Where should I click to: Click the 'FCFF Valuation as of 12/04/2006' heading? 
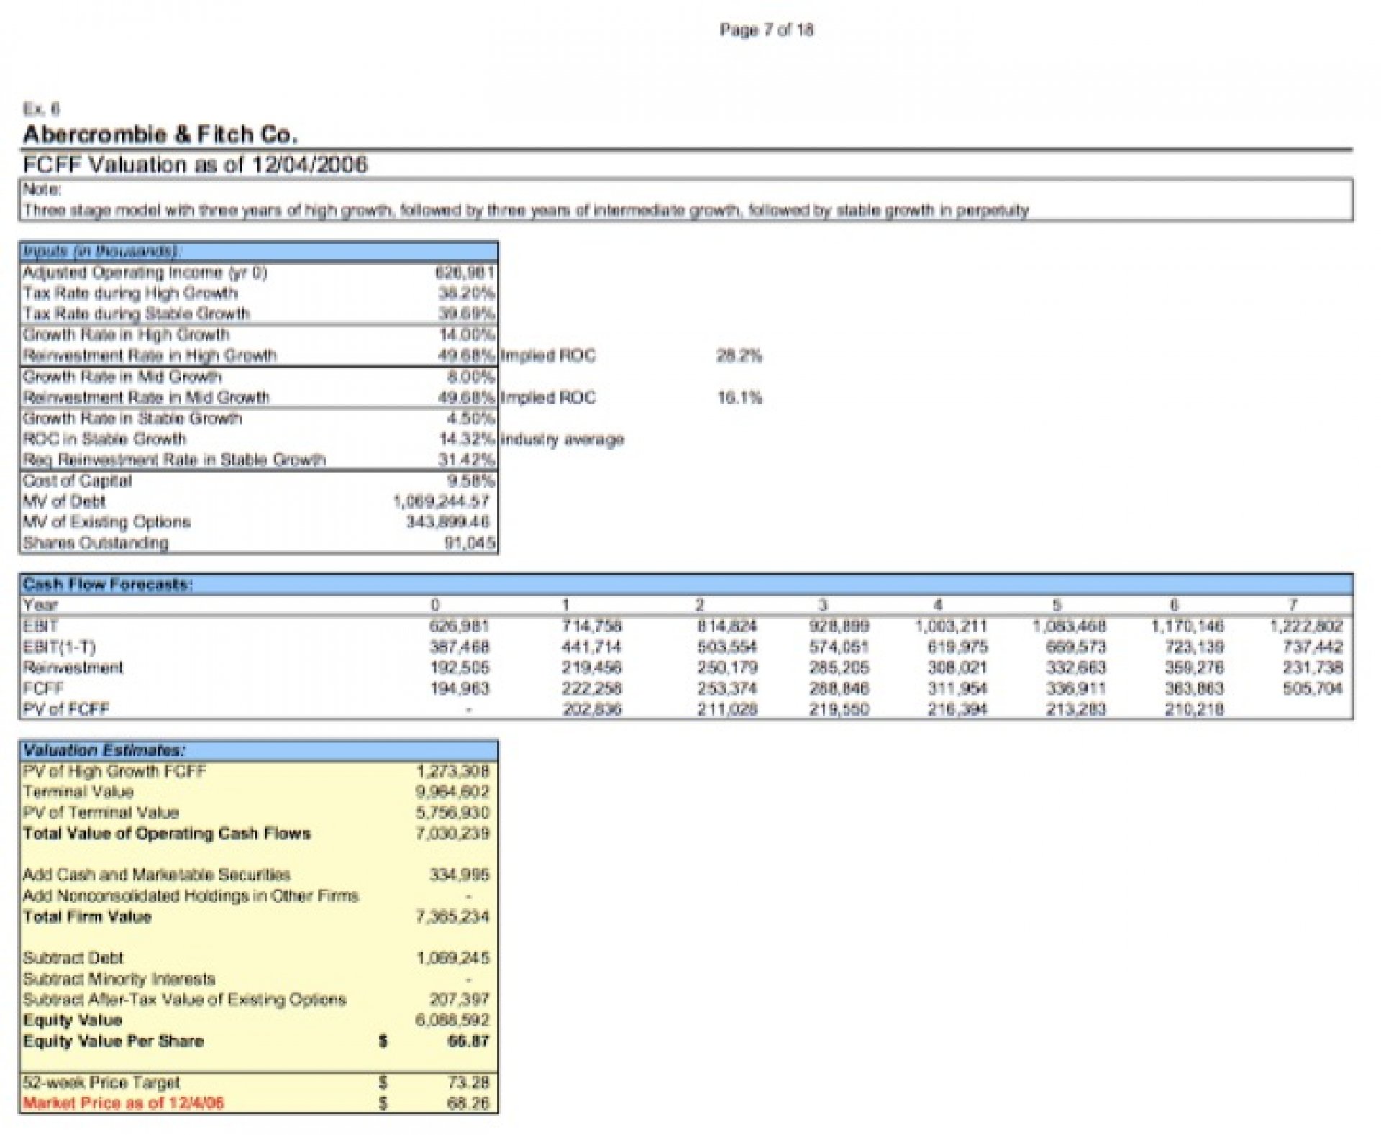195,165
